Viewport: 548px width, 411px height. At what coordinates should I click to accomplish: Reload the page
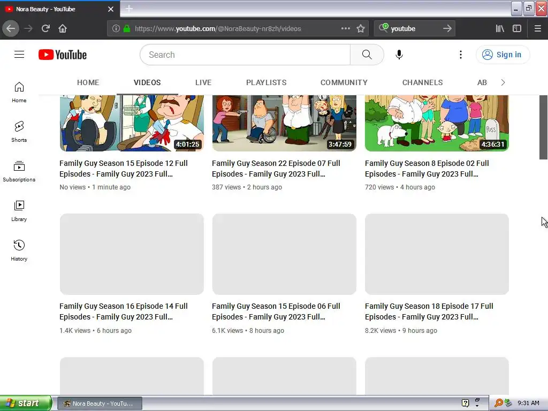[x=45, y=28]
